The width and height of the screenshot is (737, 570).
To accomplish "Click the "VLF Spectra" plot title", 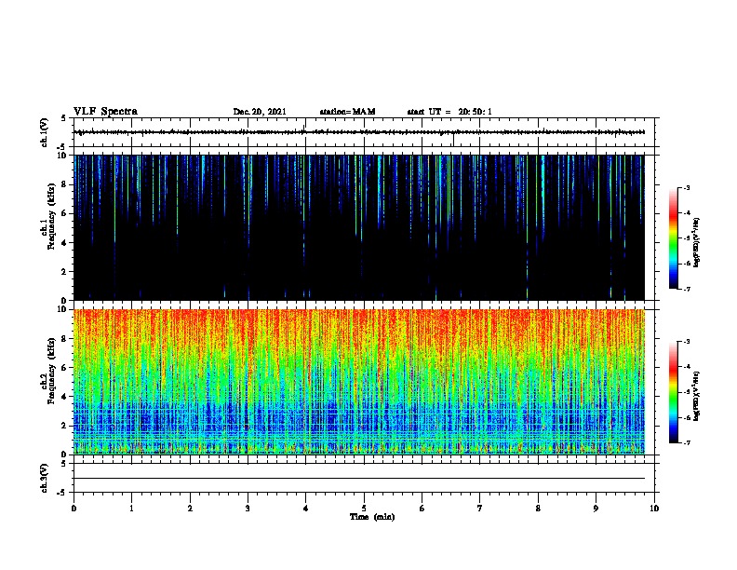I will point(105,112).
